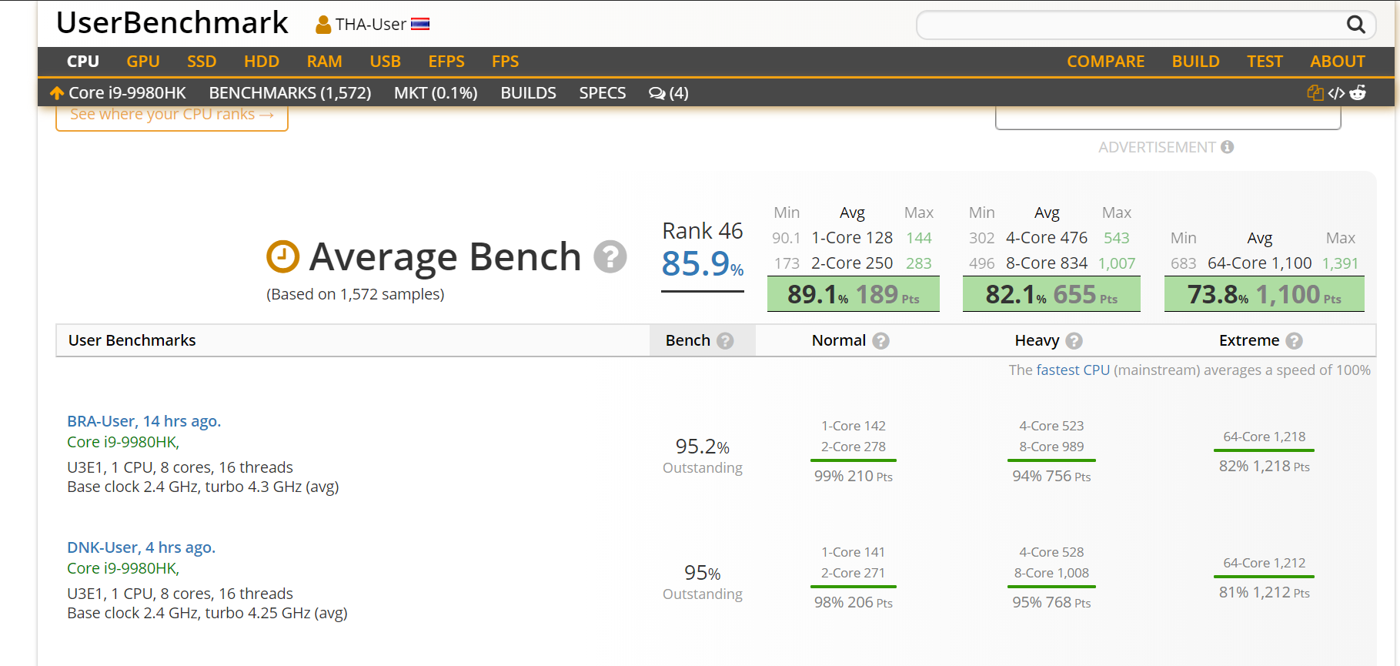Click 'See where your CPU ranks' button
Image resolution: width=1400 pixels, height=666 pixels.
tap(172, 115)
